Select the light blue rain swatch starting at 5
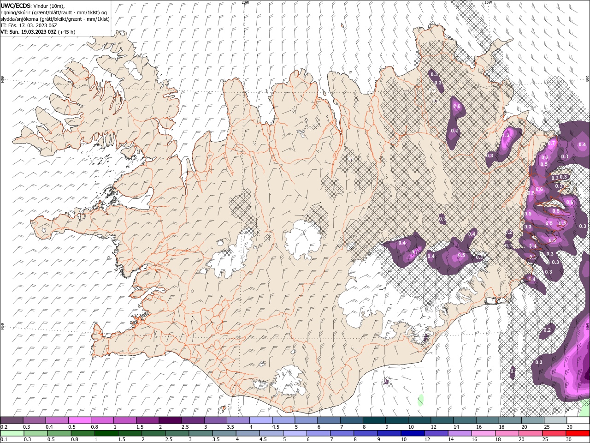This screenshot has width=590, height=443. coord(295,433)
